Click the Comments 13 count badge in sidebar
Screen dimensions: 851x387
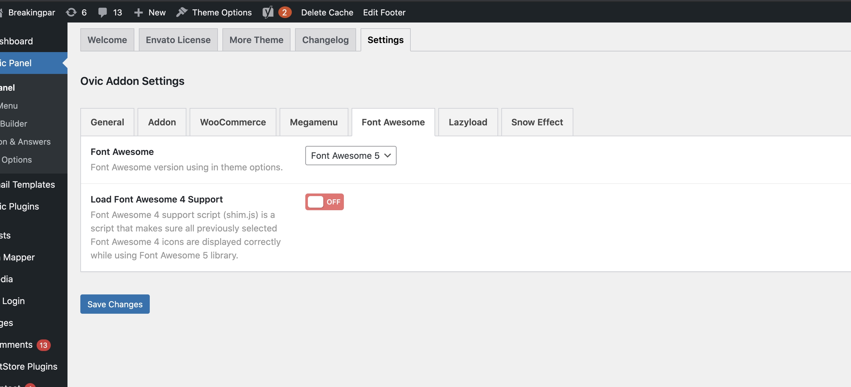pos(43,345)
